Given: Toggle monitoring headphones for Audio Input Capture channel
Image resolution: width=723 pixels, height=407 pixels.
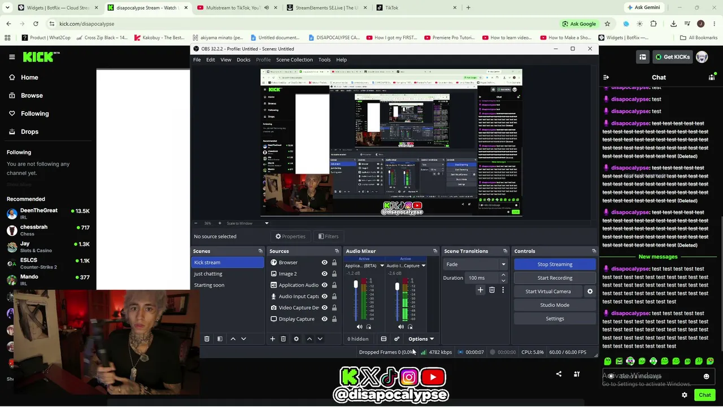Looking at the screenshot, I should 410,327.
